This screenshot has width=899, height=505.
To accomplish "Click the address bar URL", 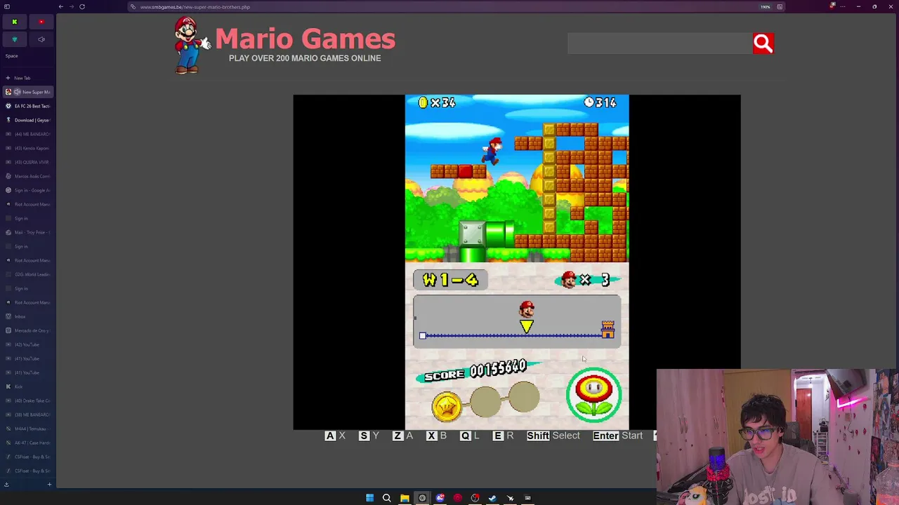I will click(195, 7).
